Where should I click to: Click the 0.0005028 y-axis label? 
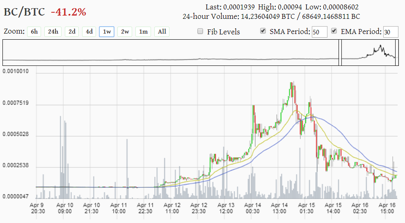click(x=16, y=135)
